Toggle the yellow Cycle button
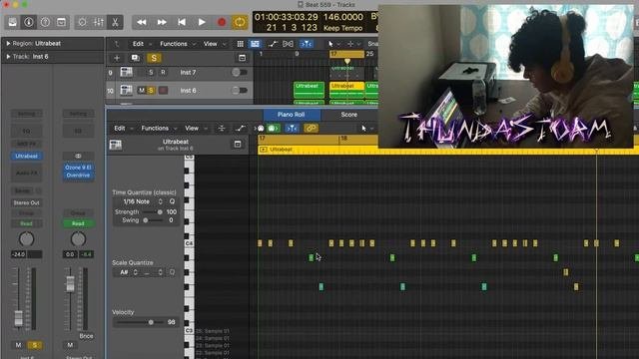Viewport: 639px width, 359px height. click(x=240, y=22)
